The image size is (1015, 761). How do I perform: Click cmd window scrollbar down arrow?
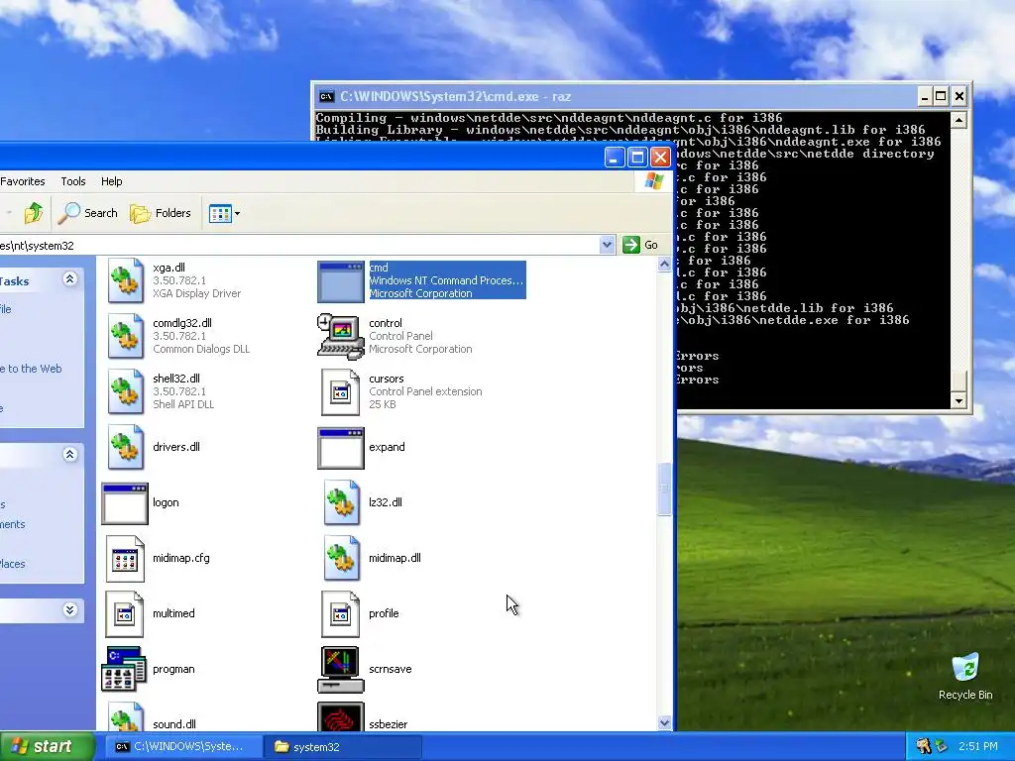point(959,401)
